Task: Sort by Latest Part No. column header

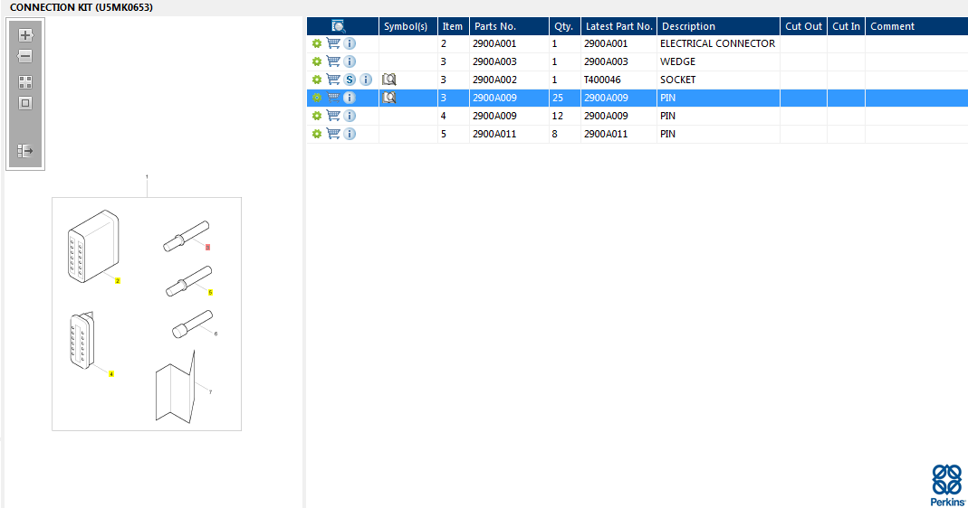Action: pyautogui.click(x=618, y=26)
